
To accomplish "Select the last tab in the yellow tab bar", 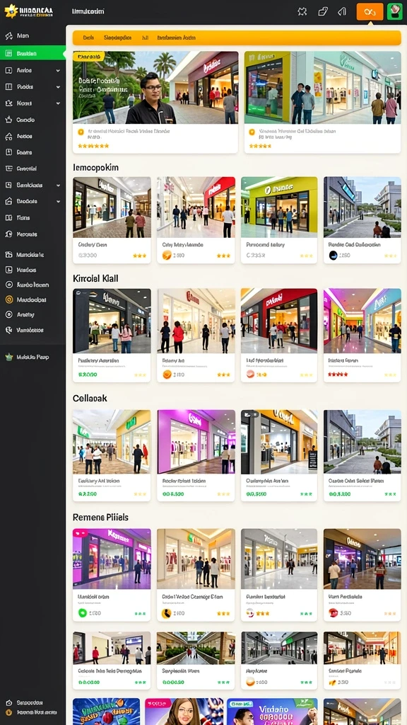I will coord(176,38).
